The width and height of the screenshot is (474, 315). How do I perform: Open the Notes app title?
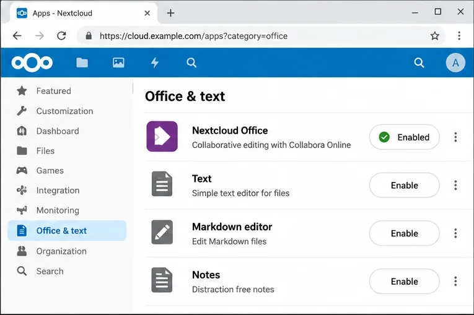pyautogui.click(x=206, y=275)
